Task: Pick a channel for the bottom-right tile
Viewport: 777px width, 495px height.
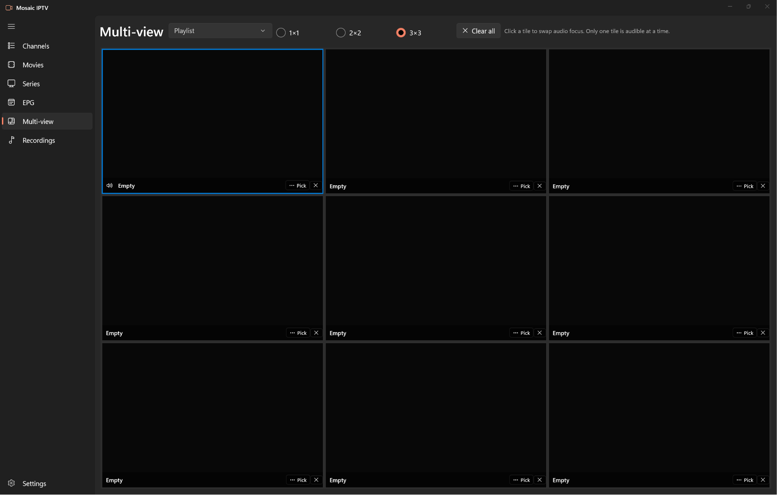Action: coord(744,480)
